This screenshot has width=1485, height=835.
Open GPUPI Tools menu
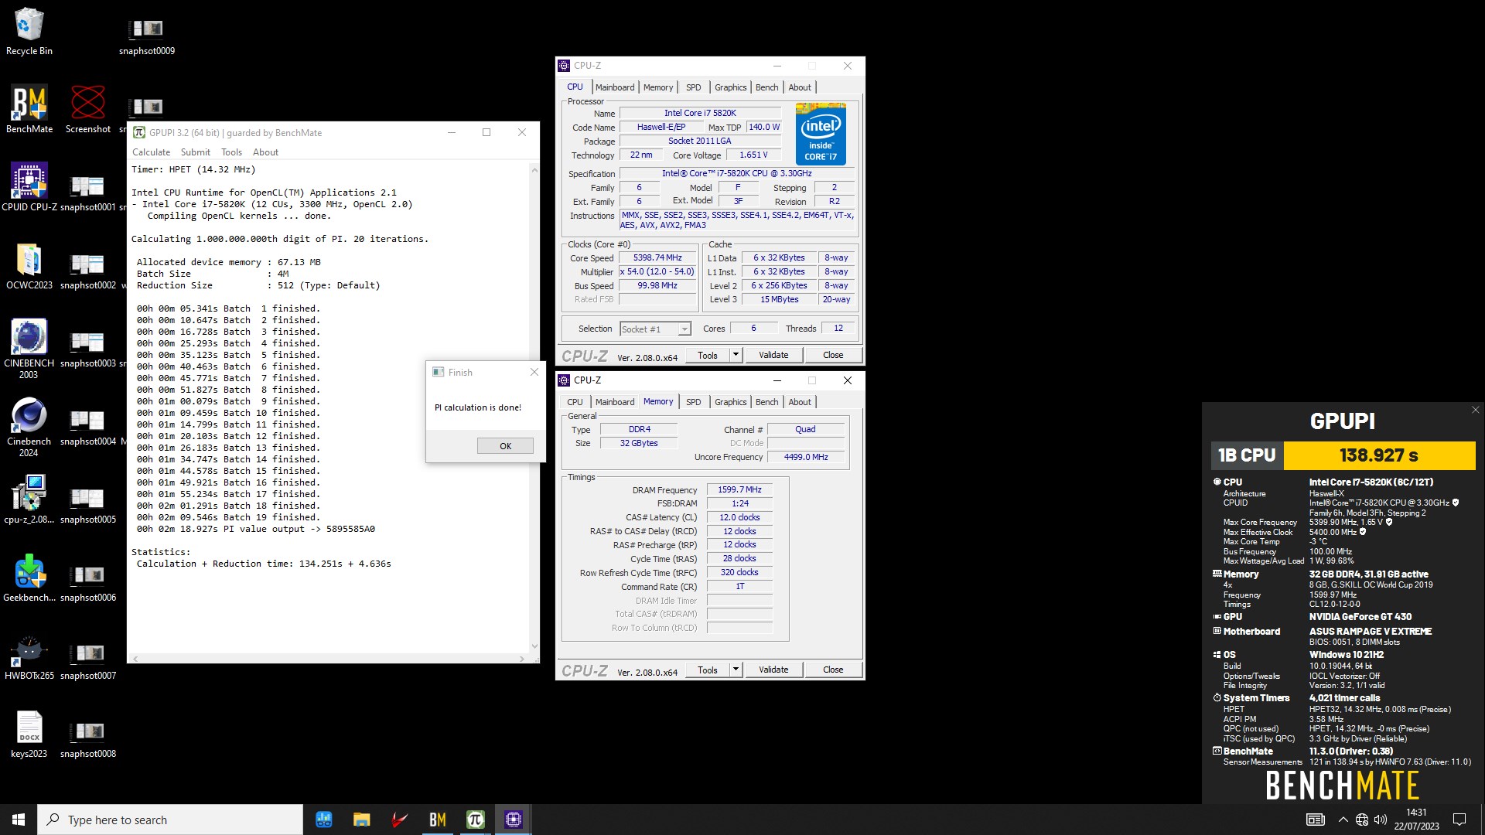click(231, 152)
